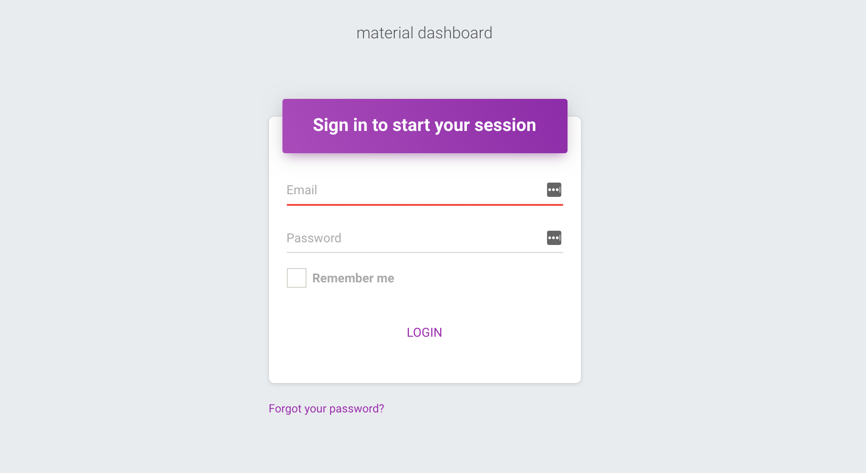Screen dimensions: 866x473
Task: Click the password manager icon in Password field
Action: click(554, 238)
